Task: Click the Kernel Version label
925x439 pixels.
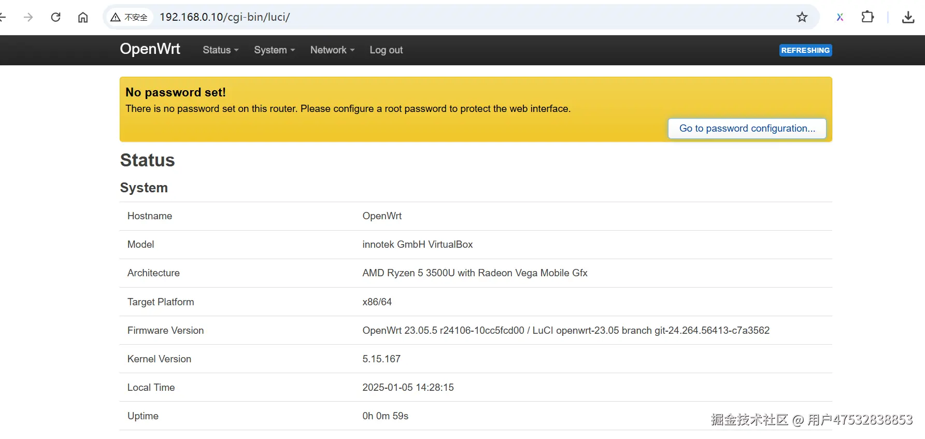Action: pyautogui.click(x=159, y=359)
